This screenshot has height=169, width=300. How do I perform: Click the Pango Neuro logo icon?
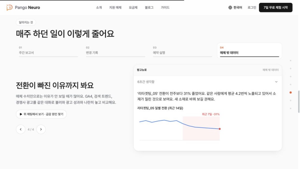[x=9, y=7]
